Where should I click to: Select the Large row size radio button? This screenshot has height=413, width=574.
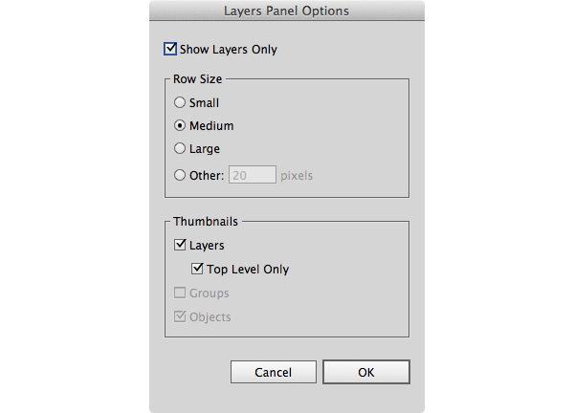point(180,149)
